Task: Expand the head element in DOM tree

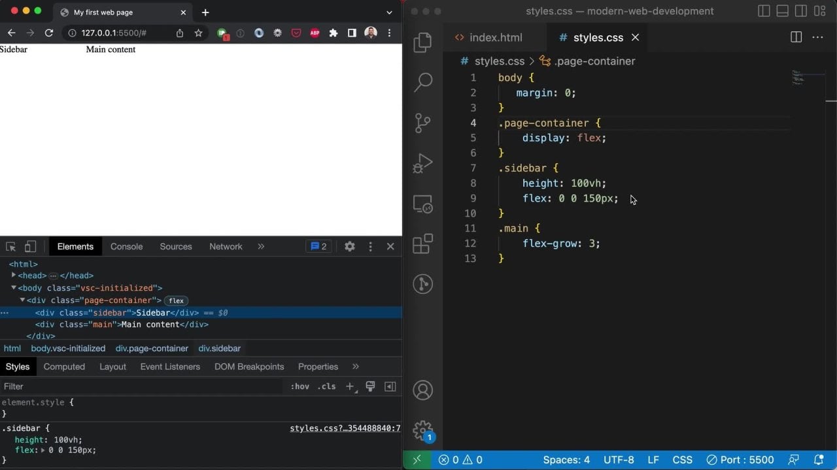Action: [14, 275]
